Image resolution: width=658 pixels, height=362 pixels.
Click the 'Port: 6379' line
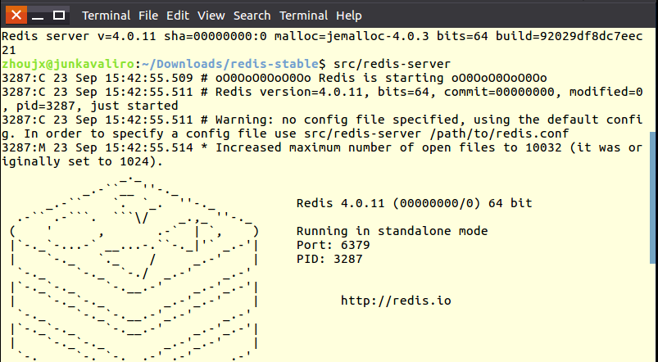click(x=334, y=245)
